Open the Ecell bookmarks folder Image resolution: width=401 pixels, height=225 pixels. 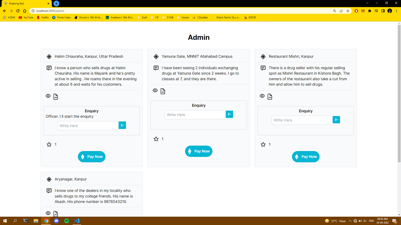coord(142,17)
